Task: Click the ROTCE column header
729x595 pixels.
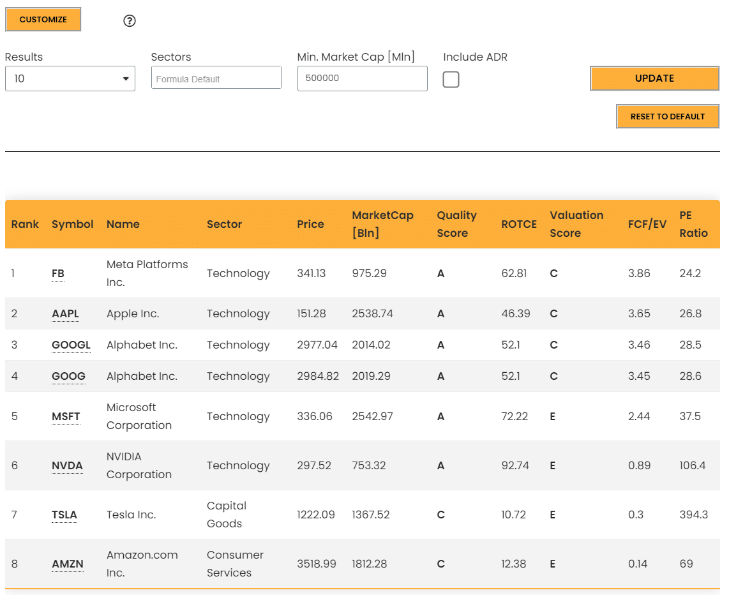Action: pyautogui.click(x=519, y=224)
